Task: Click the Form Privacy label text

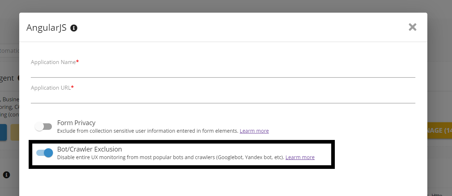Action: (76, 123)
